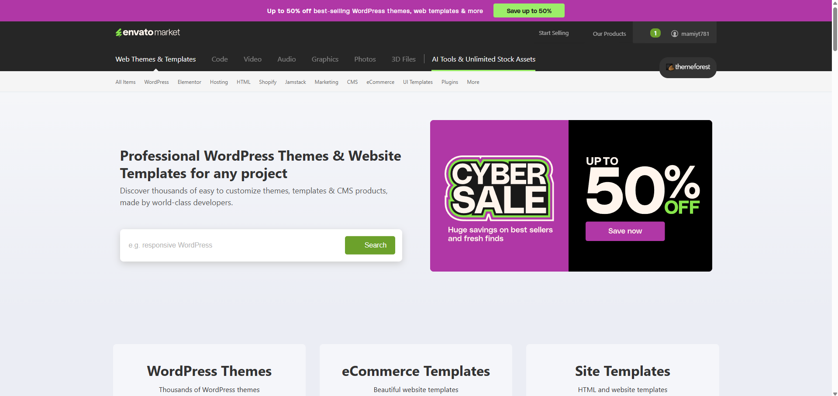
Task: Expand the Our Products menu
Action: coord(609,34)
